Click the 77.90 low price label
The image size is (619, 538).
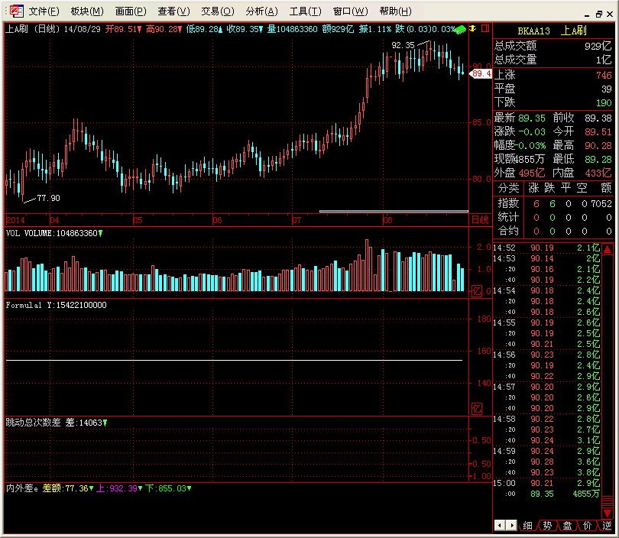coord(49,198)
